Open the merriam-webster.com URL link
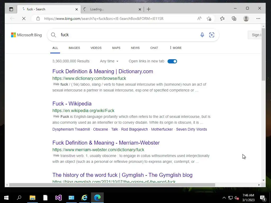The height and width of the screenshot is (203, 271). [x=98, y=150]
